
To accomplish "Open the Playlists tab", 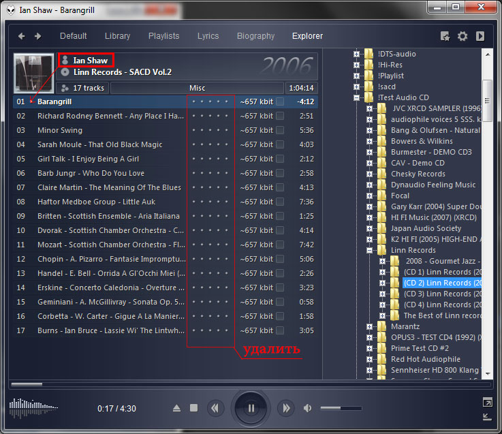I will click(163, 36).
